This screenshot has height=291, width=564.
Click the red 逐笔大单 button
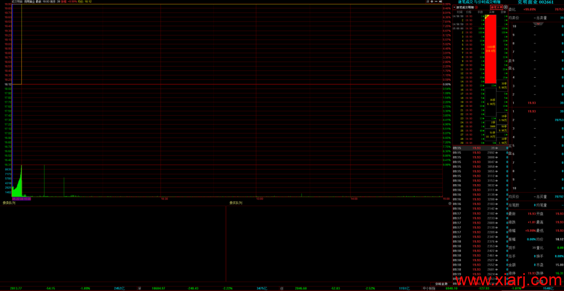(497, 7)
